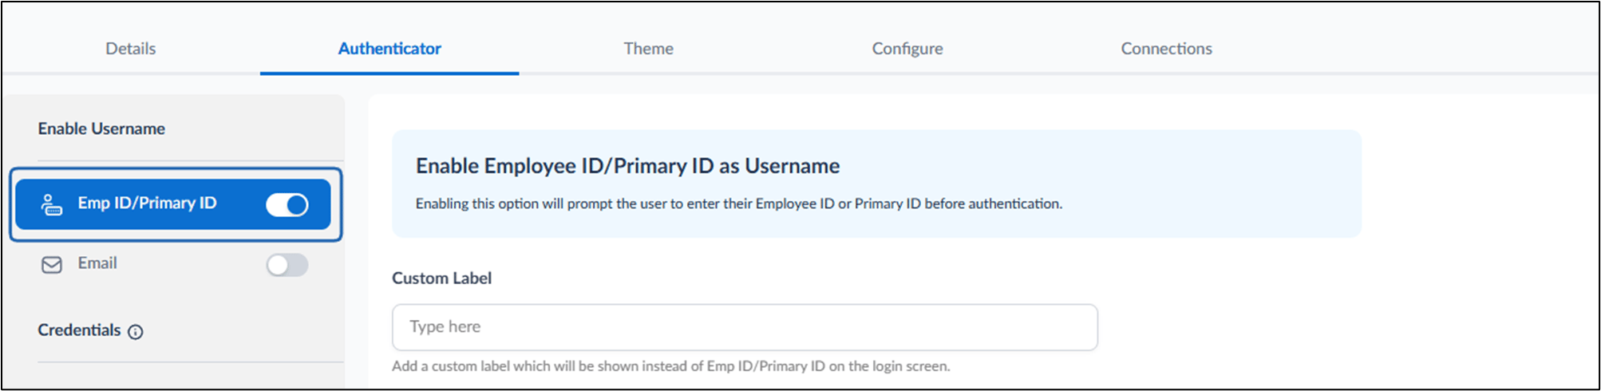1601x391 pixels.
Task: Select the Email option label
Action: 97,263
